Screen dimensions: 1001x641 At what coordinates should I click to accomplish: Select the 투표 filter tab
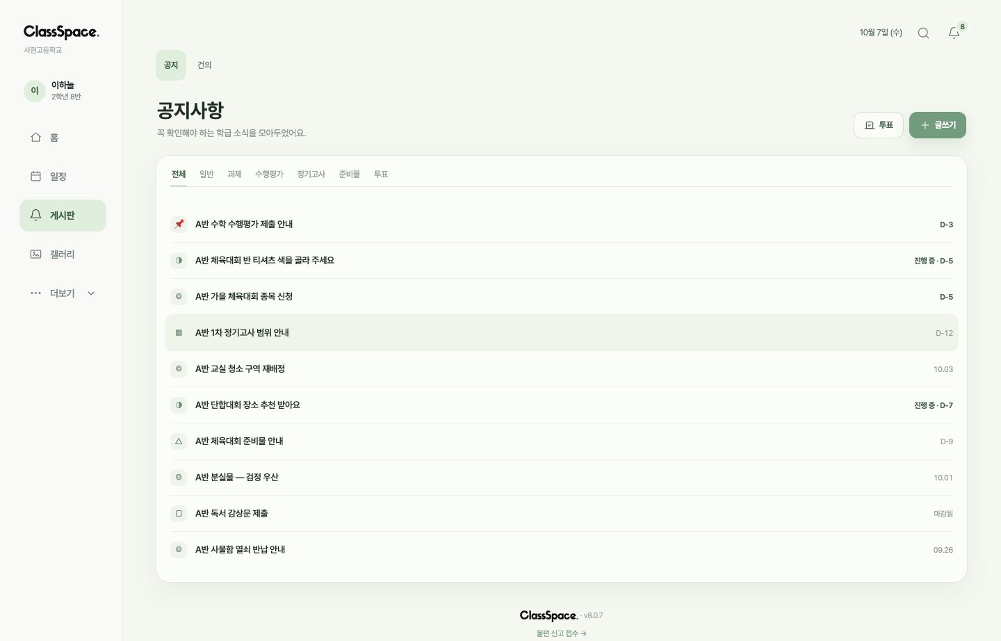pyautogui.click(x=381, y=175)
